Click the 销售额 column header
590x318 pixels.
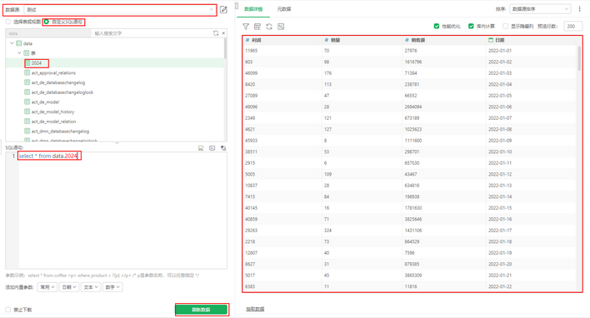444,40
